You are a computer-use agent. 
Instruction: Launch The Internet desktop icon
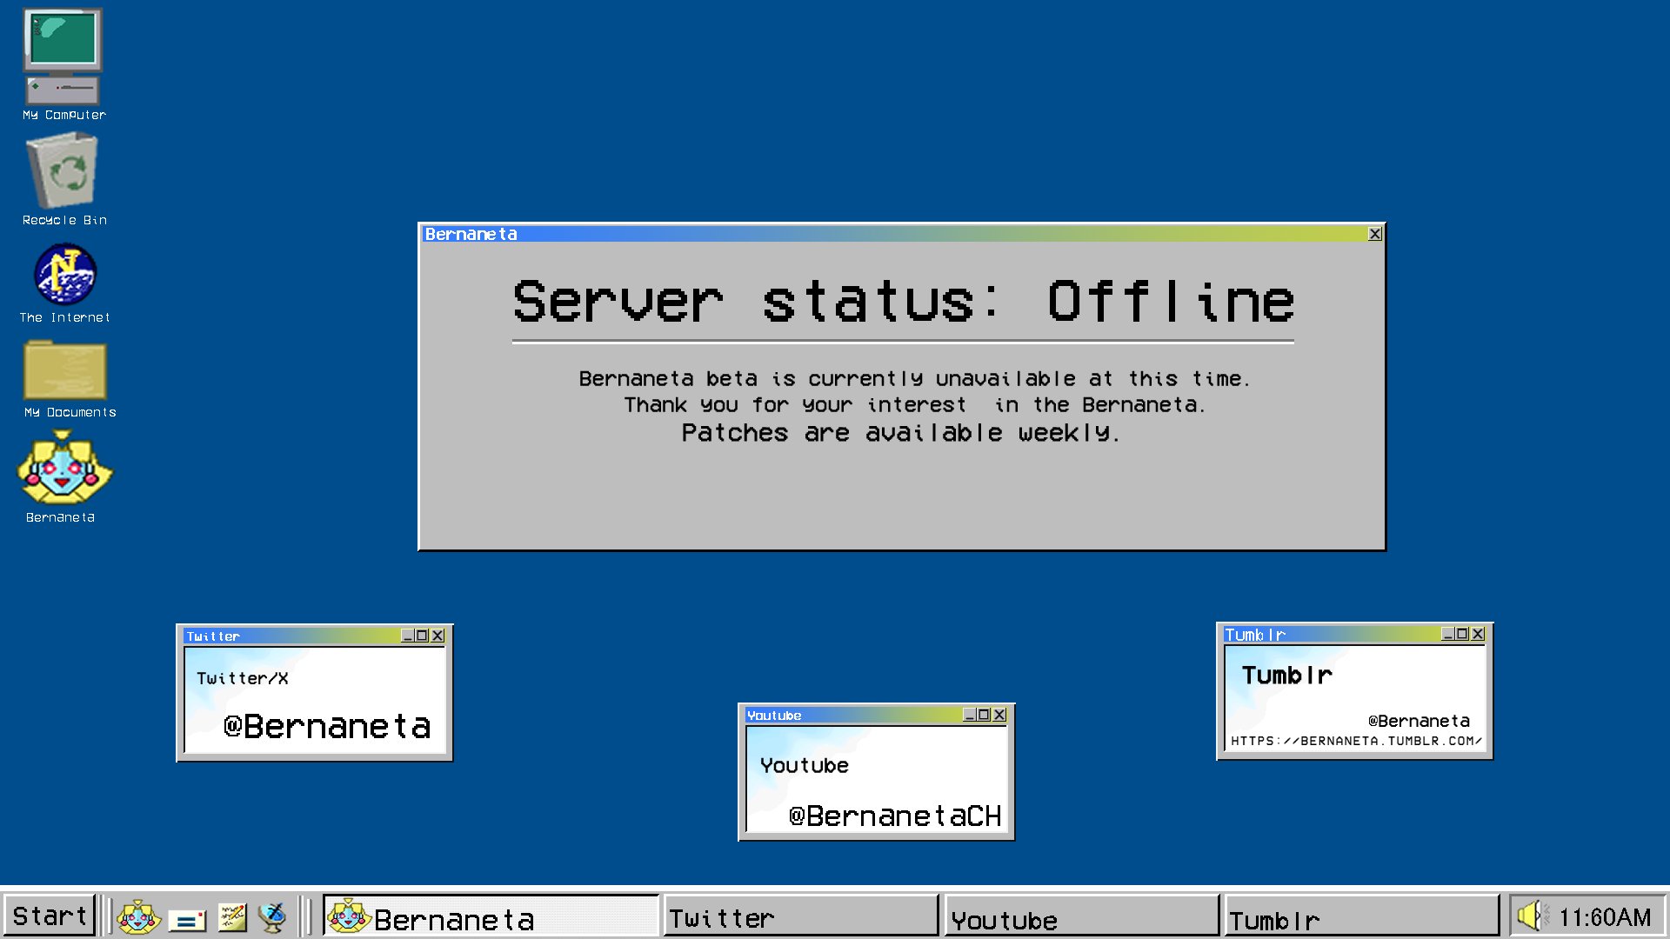(x=65, y=283)
